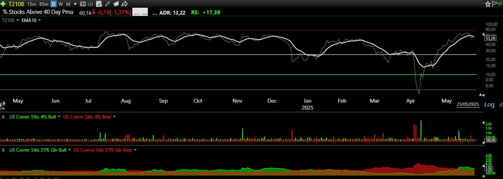This screenshot has height=179, width=503.
Task: Close the 25% Qtr Bull/Bear pane with X
Action: pyautogui.click(x=3, y=150)
